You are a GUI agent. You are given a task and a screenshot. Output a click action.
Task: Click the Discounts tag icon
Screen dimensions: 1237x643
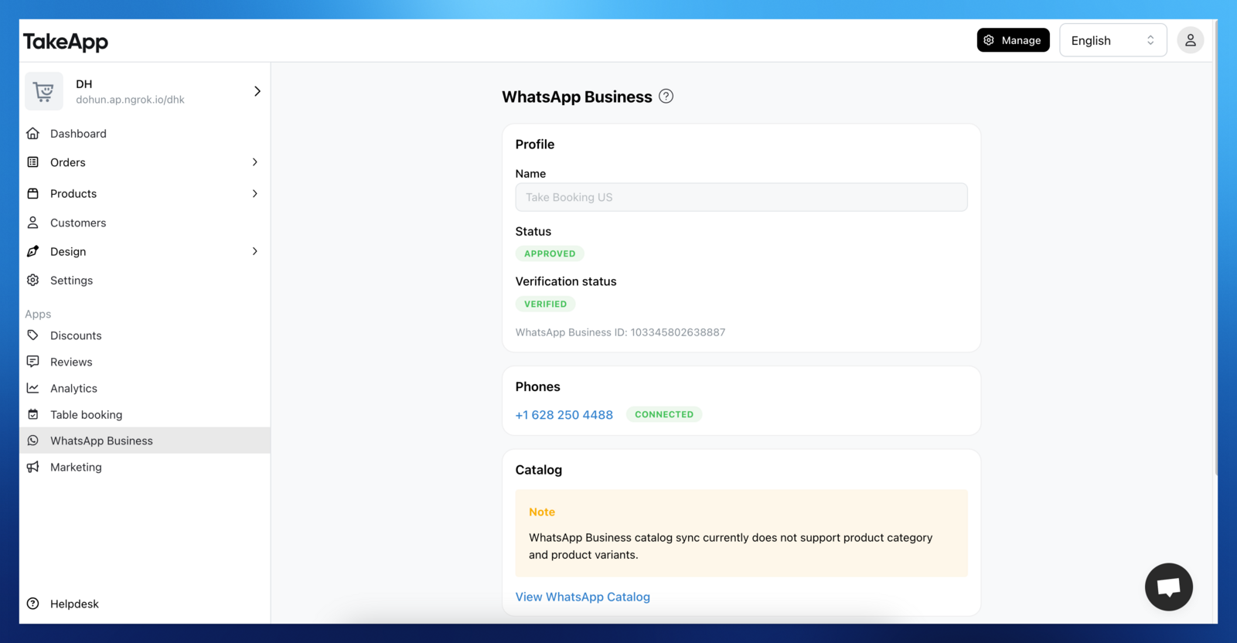[x=32, y=335]
